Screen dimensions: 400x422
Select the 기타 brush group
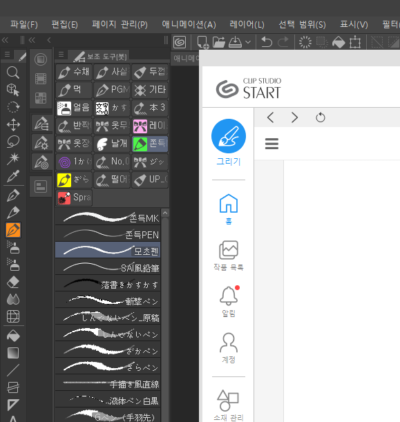tap(150, 90)
